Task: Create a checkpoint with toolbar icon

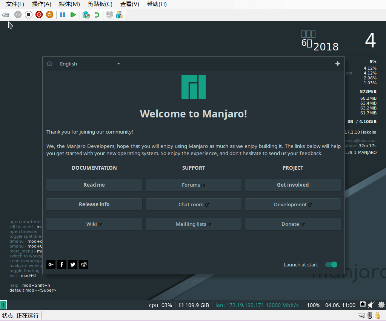Action: pos(86,15)
